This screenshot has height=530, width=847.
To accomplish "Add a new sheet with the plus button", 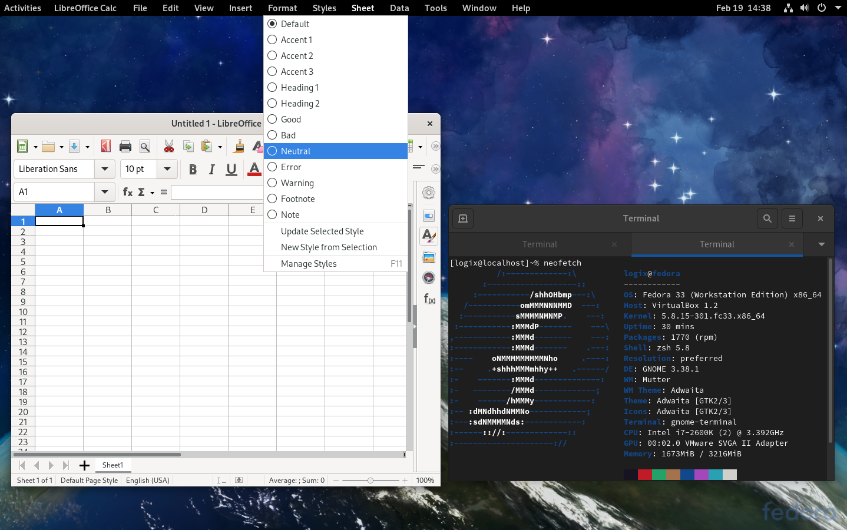I will point(84,465).
